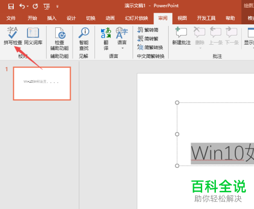Switch to the 设计 tab
254x209 pixels.
71,18
